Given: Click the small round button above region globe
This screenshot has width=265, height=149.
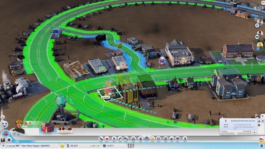Looking at the screenshot, I should [3, 117].
